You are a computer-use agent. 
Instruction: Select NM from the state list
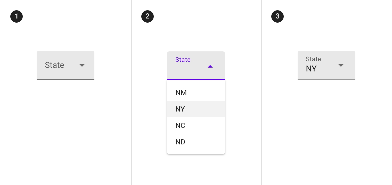tap(181, 92)
